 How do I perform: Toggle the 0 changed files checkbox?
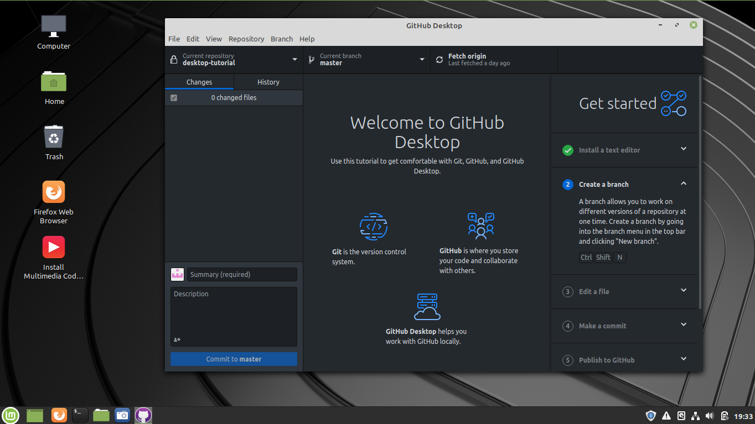[x=174, y=97]
